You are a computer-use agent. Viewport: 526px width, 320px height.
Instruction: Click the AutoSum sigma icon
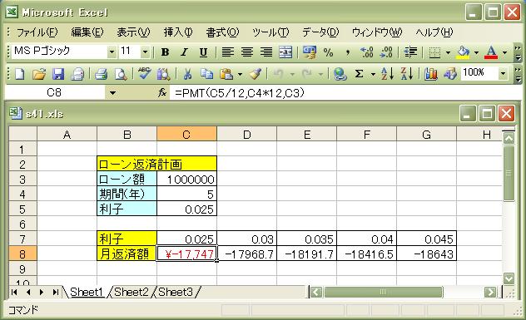click(359, 74)
